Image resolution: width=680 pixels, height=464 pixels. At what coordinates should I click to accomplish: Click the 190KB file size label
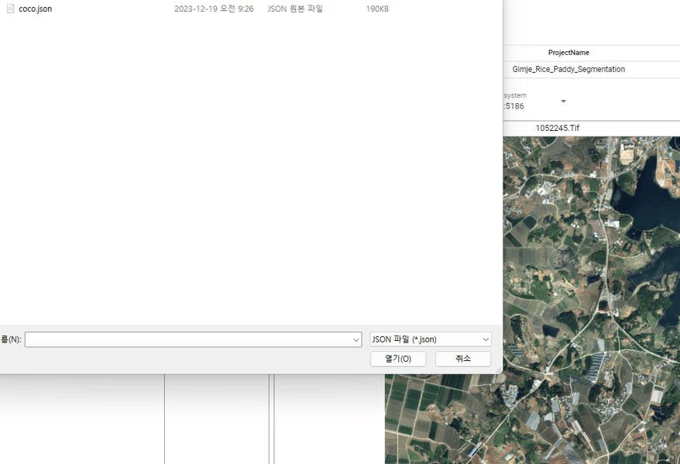(x=377, y=9)
